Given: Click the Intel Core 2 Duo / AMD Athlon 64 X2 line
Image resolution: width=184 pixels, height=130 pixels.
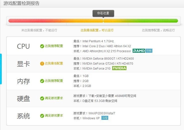Looking at the screenshot, I should [x=102, y=46].
